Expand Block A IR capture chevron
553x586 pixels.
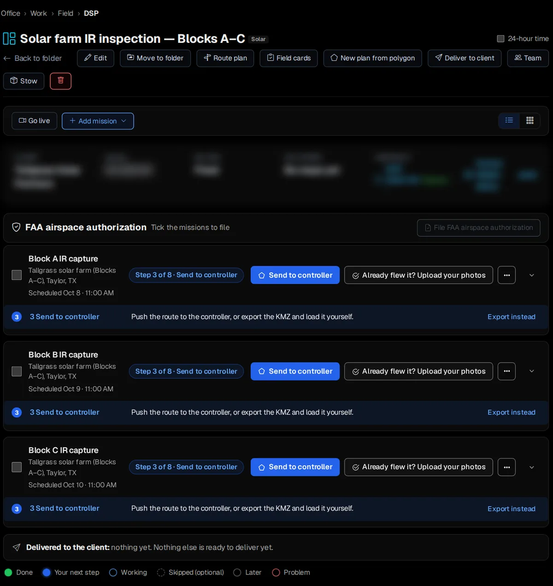point(532,275)
